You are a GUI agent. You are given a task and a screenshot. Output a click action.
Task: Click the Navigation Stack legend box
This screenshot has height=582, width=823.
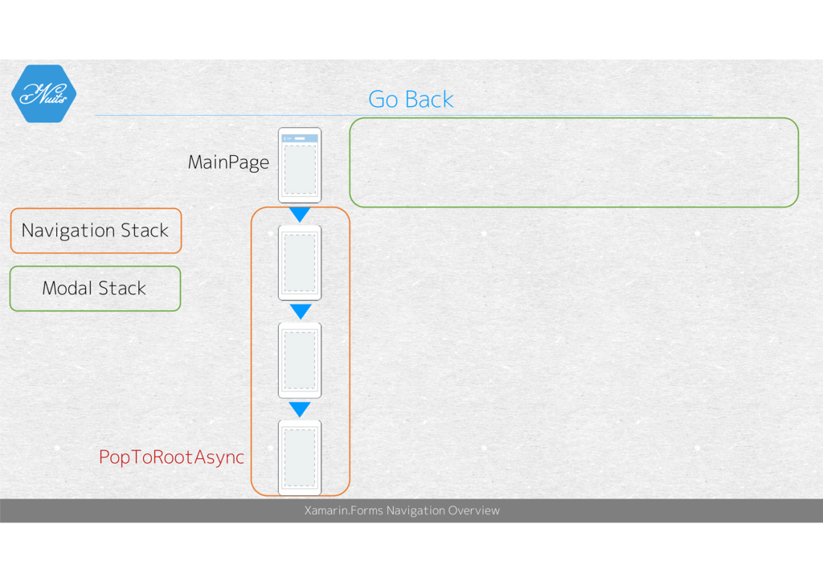click(96, 231)
